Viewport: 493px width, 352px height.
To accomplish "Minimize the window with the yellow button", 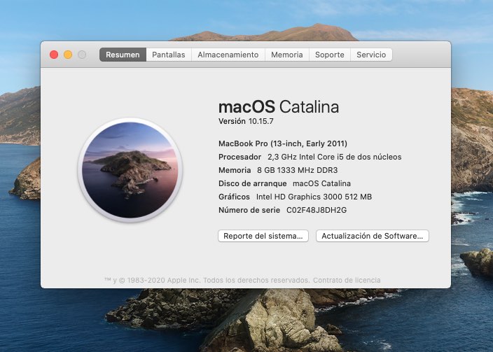I will (x=68, y=55).
